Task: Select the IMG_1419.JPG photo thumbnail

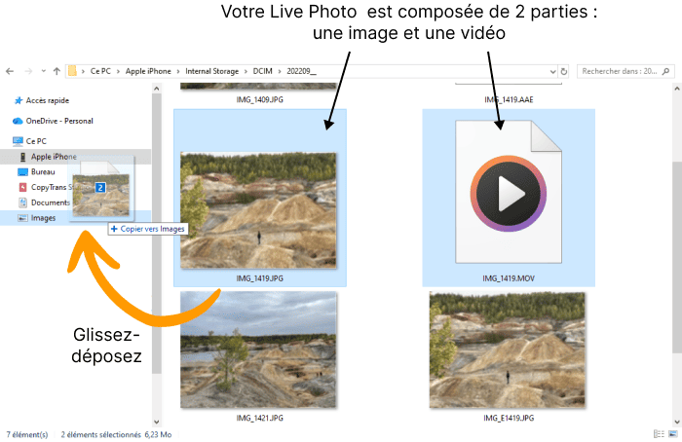Action: pos(258,210)
